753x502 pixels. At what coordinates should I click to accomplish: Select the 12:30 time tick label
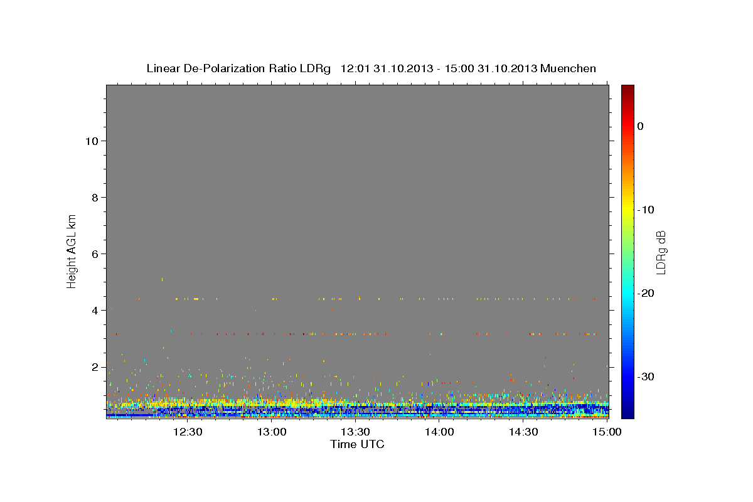(188, 432)
